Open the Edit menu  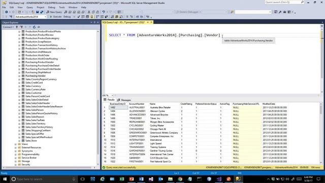click(12, 7)
